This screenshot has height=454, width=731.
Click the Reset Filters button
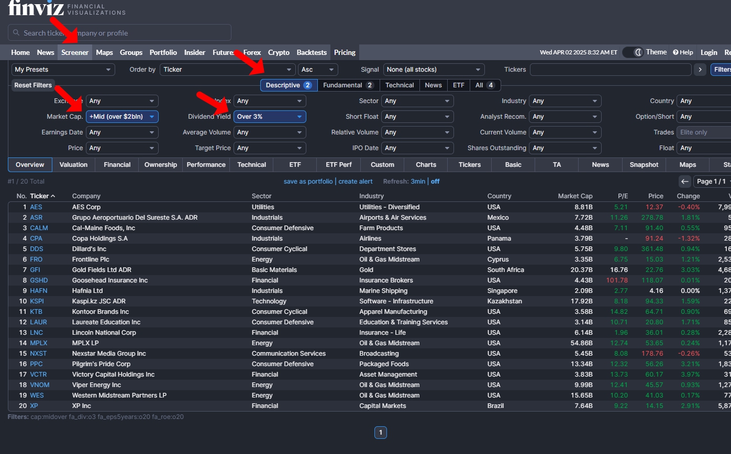click(x=33, y=85)
